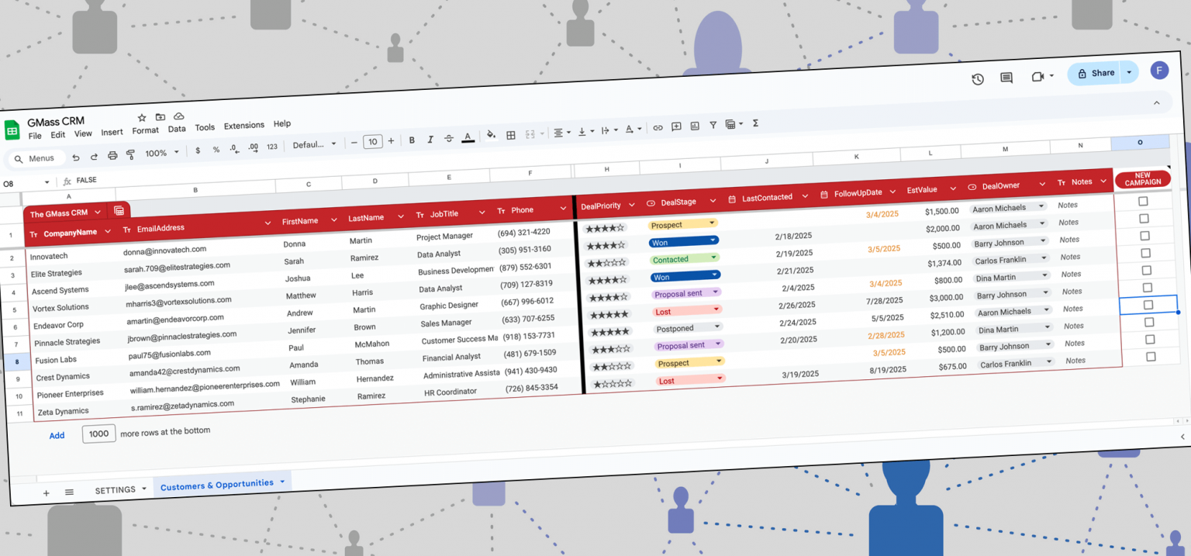The height and width of the screenshot is (556, 1191).
Task: Toggle bold formatting in the toolbar
Action: (x=412, y=139)
